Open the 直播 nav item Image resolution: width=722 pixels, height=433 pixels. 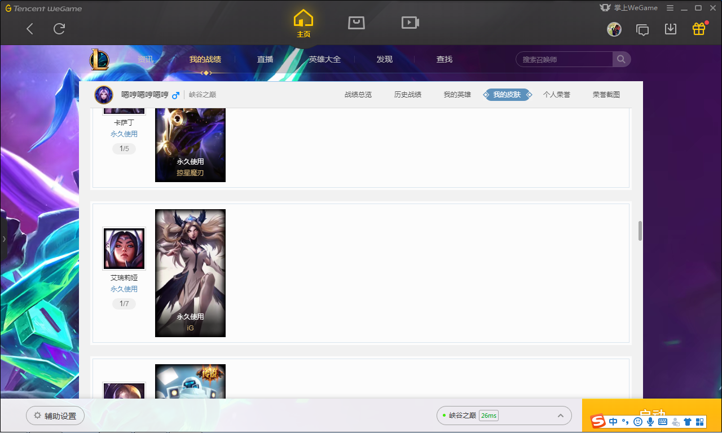click(x=265, y=59)
